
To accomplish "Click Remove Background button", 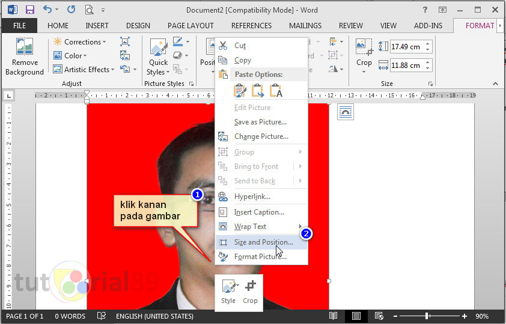I will 25,57.
